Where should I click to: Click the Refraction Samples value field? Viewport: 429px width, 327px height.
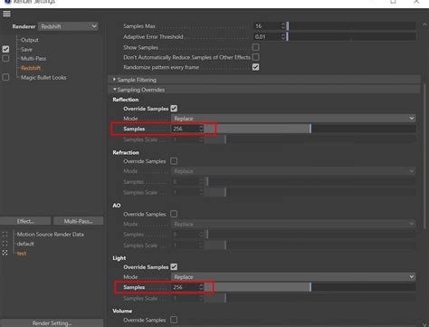click(186, 182)
